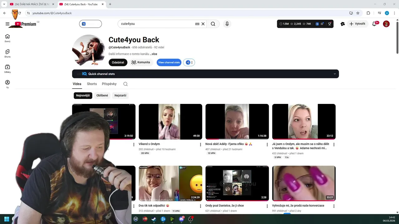
Task: Open the notifications bell
Action: [x=375, y=24]
